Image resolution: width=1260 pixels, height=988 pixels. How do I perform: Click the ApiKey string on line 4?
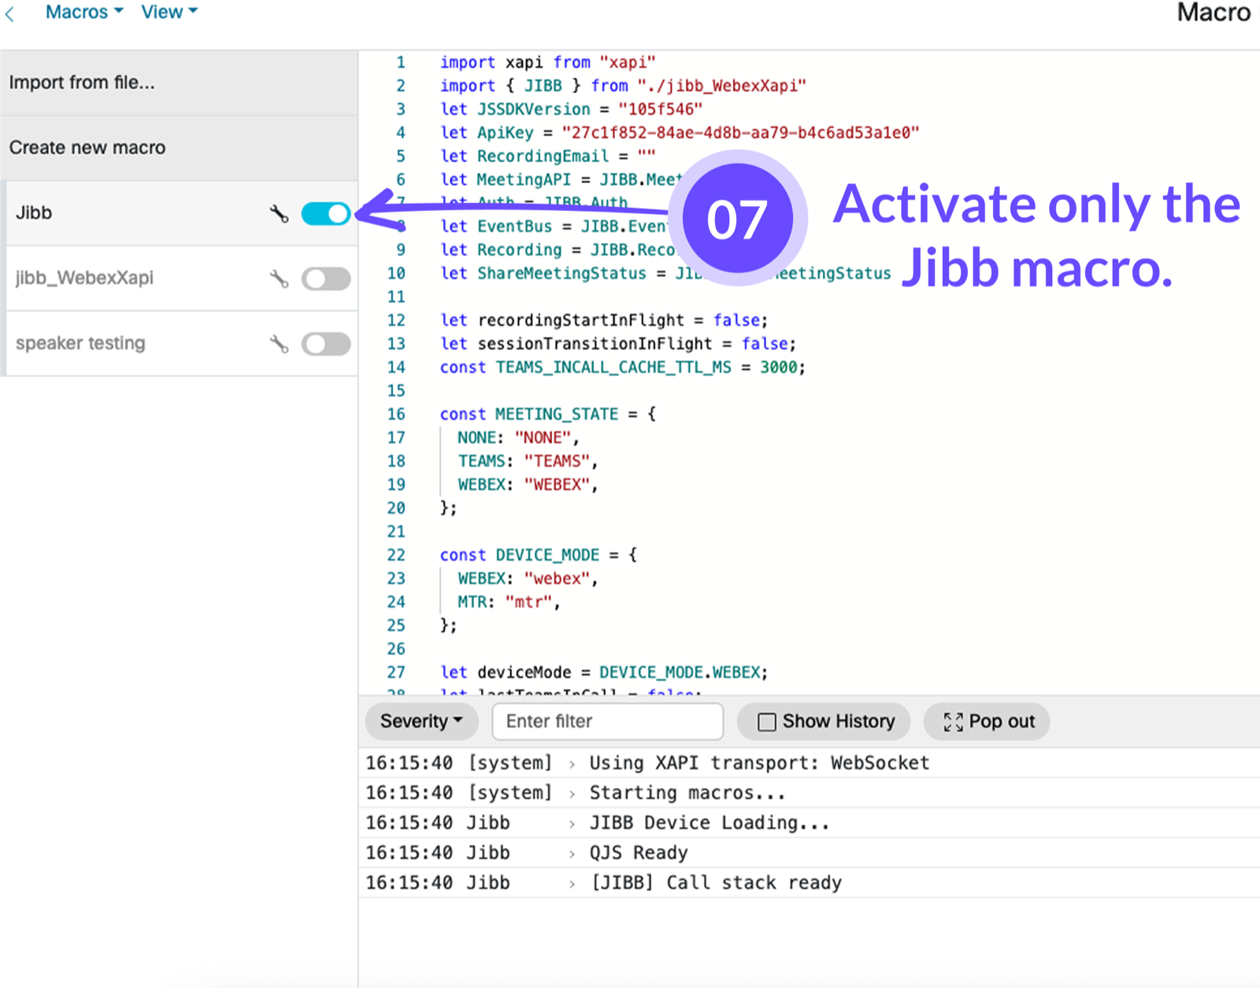[x=740, y=132]
